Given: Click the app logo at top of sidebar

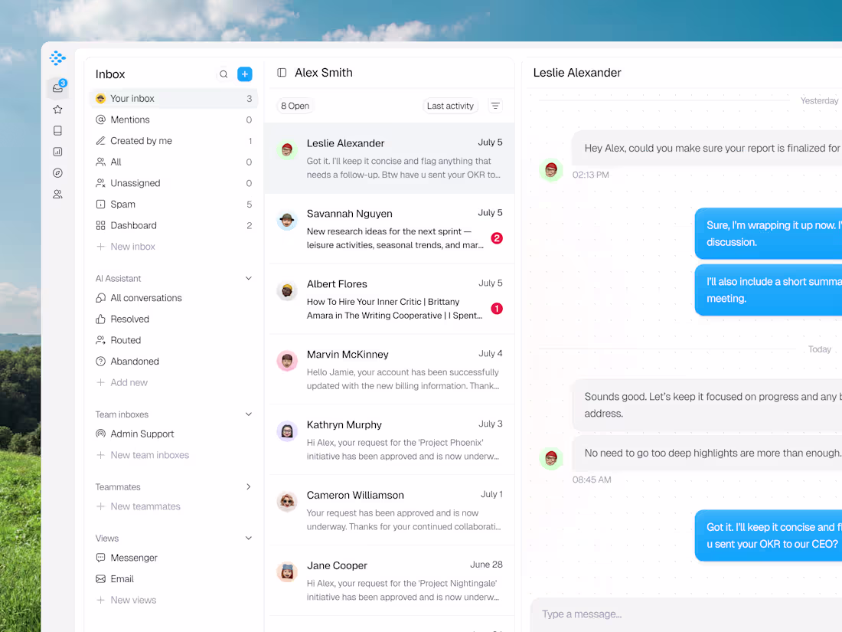Looking at the screenshot, I should (x=57, y=57).
